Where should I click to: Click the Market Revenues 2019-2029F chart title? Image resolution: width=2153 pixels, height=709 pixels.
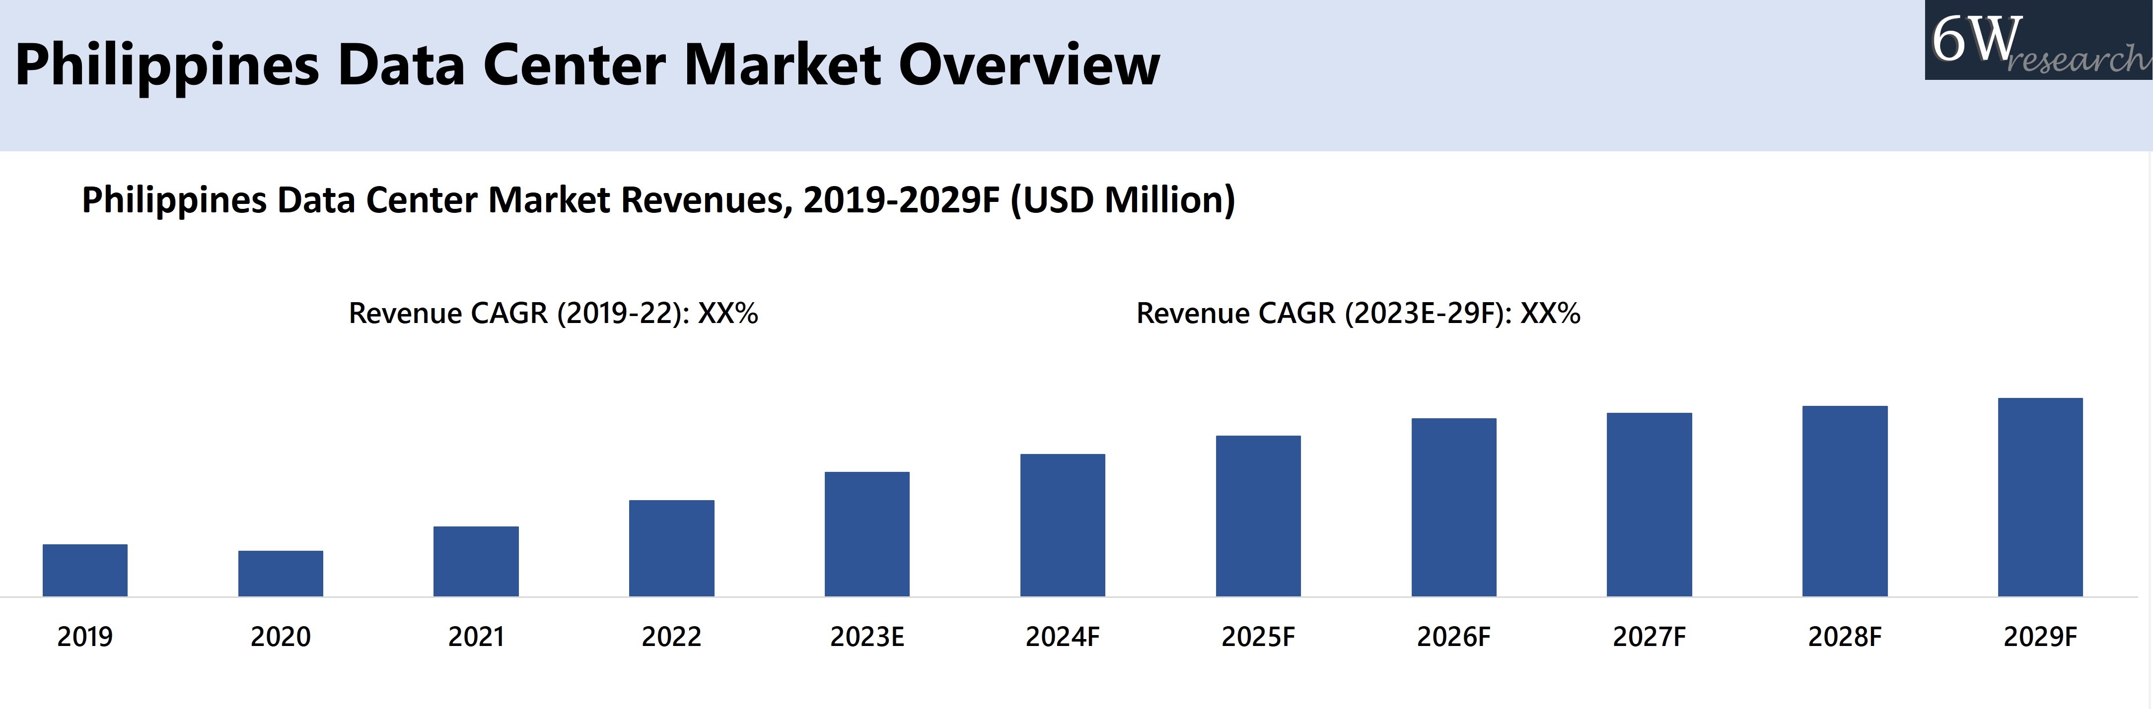[x=658, y=200]
